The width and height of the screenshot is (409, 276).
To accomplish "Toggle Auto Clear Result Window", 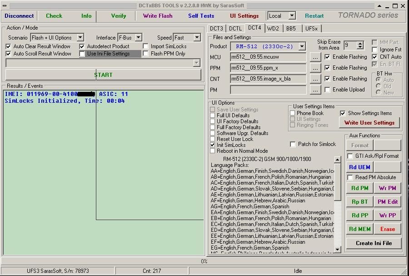I will [x=8, y=46].
